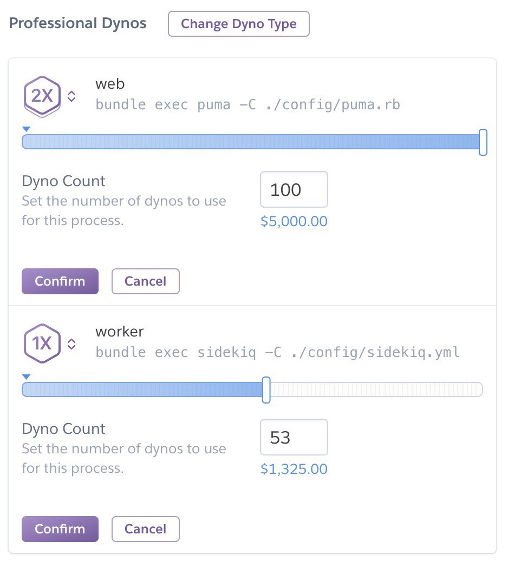Click the $1,325.00 worker price
508x568 pixels.
tap(294, 469)
